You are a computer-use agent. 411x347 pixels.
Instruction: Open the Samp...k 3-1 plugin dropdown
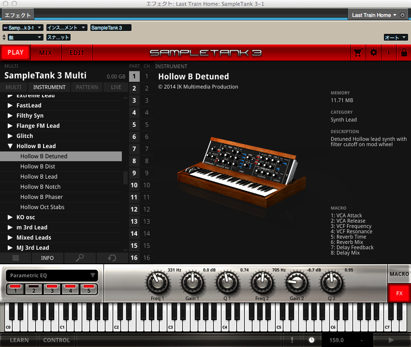(x=23, y=28)
